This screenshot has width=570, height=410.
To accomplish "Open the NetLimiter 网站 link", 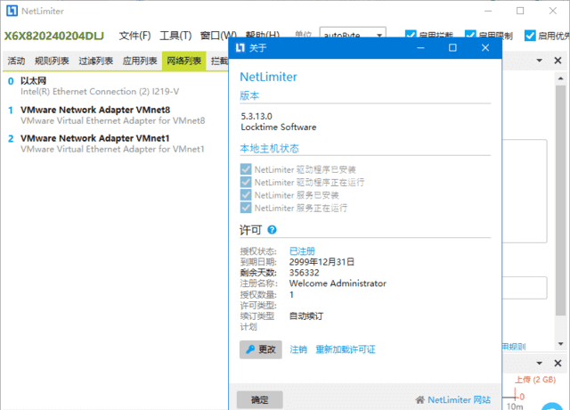I will [x=459, y=400].
